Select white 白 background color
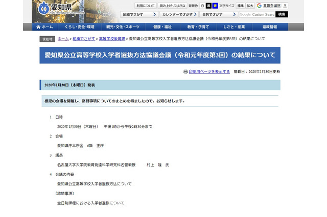Image resolution: width=327 pixels, height=217 pixels. (x=202, y=6)
